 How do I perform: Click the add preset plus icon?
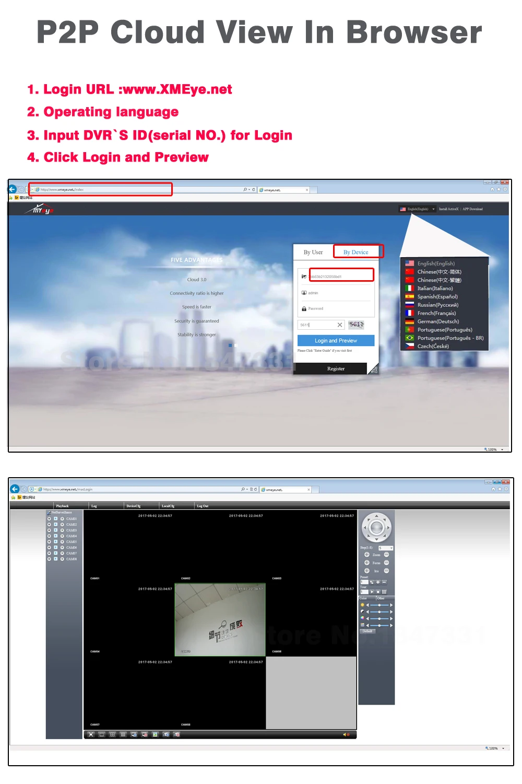pos(378,582)
